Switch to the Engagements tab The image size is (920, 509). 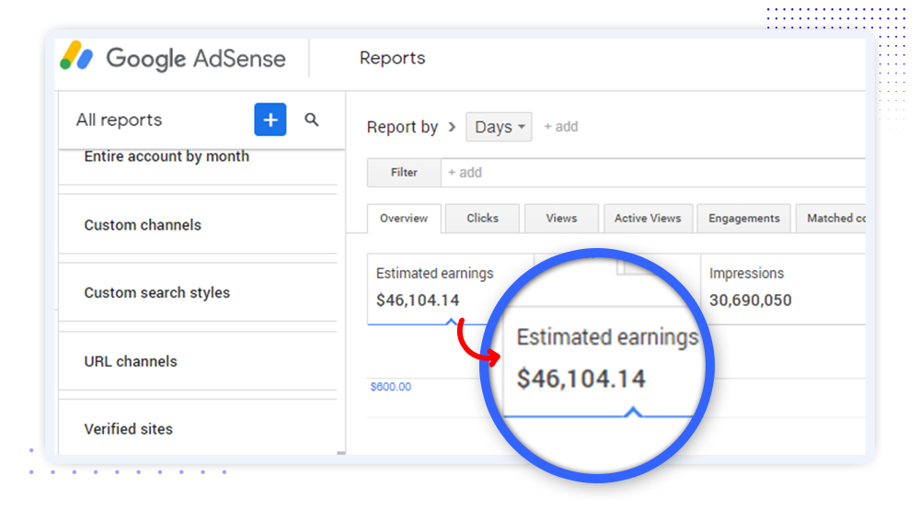[744, 219]
